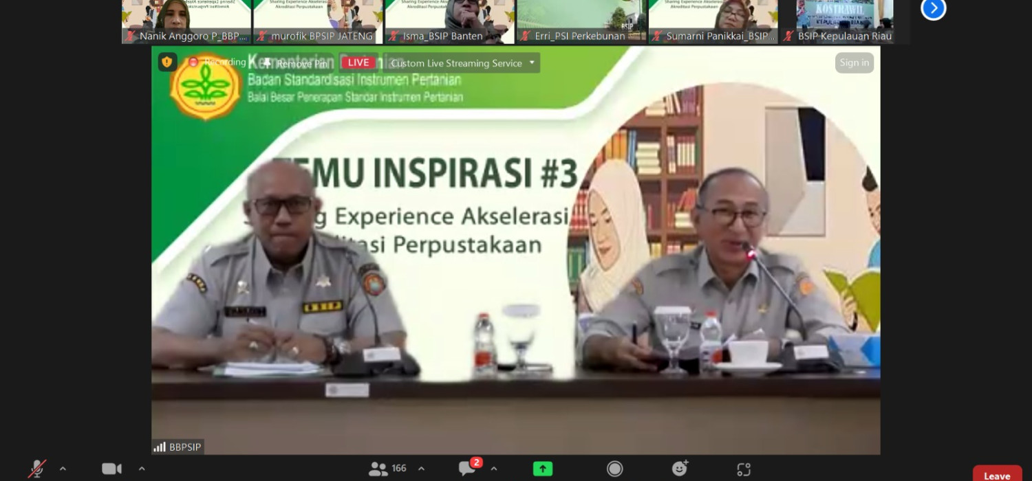Select Isma_BSIP Banten video thumbnail
1032x481 pixels.
coord(449,21)
